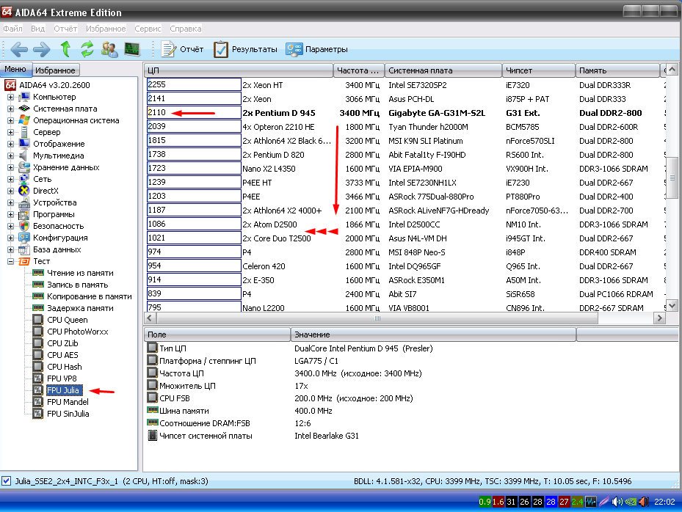
Task: Expand the Компьютер tree node
Action: (x=10, y=97)
